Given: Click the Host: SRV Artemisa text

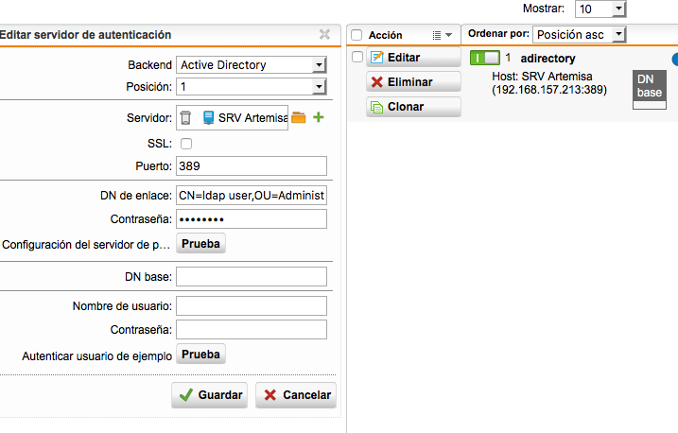Looking at the screenshot, I should (x=542, y=77).
